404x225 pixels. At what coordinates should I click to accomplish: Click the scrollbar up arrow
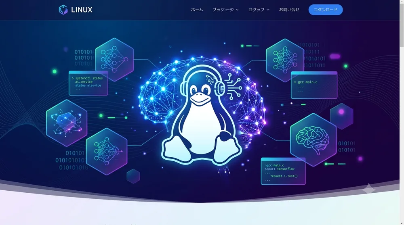click(x=402, y=1)
